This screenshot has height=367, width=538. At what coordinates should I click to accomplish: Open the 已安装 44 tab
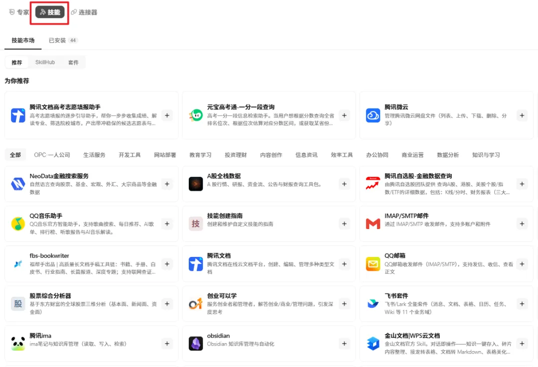[x=63, y=40]
